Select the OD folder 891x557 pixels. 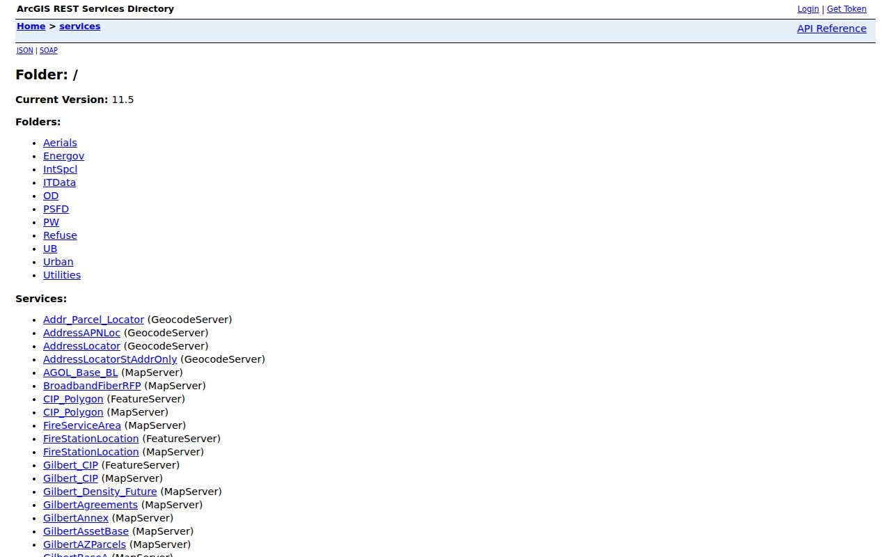coord(51,196)
